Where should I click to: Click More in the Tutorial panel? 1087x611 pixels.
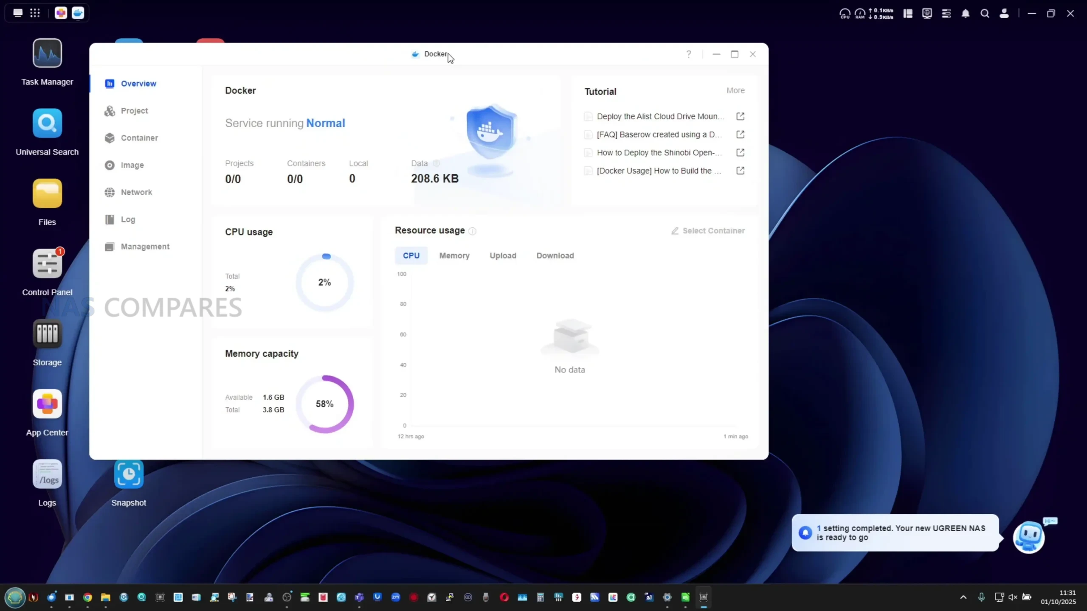[735, 90]
